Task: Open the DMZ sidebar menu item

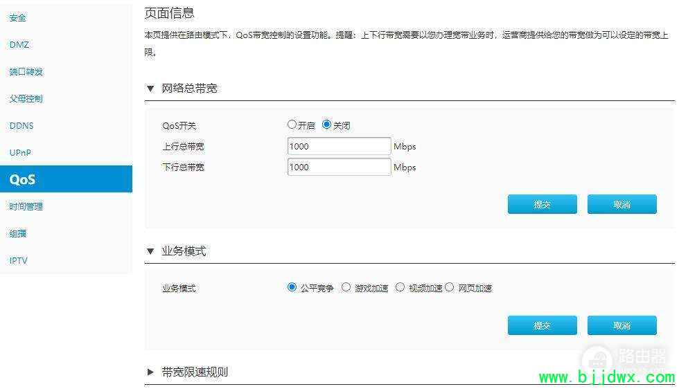Action: pyautogui.click(x=19, y=44)
